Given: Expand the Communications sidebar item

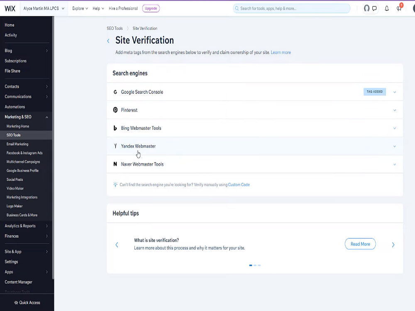Looking at the screenshot, I should [x=47, y=97].
